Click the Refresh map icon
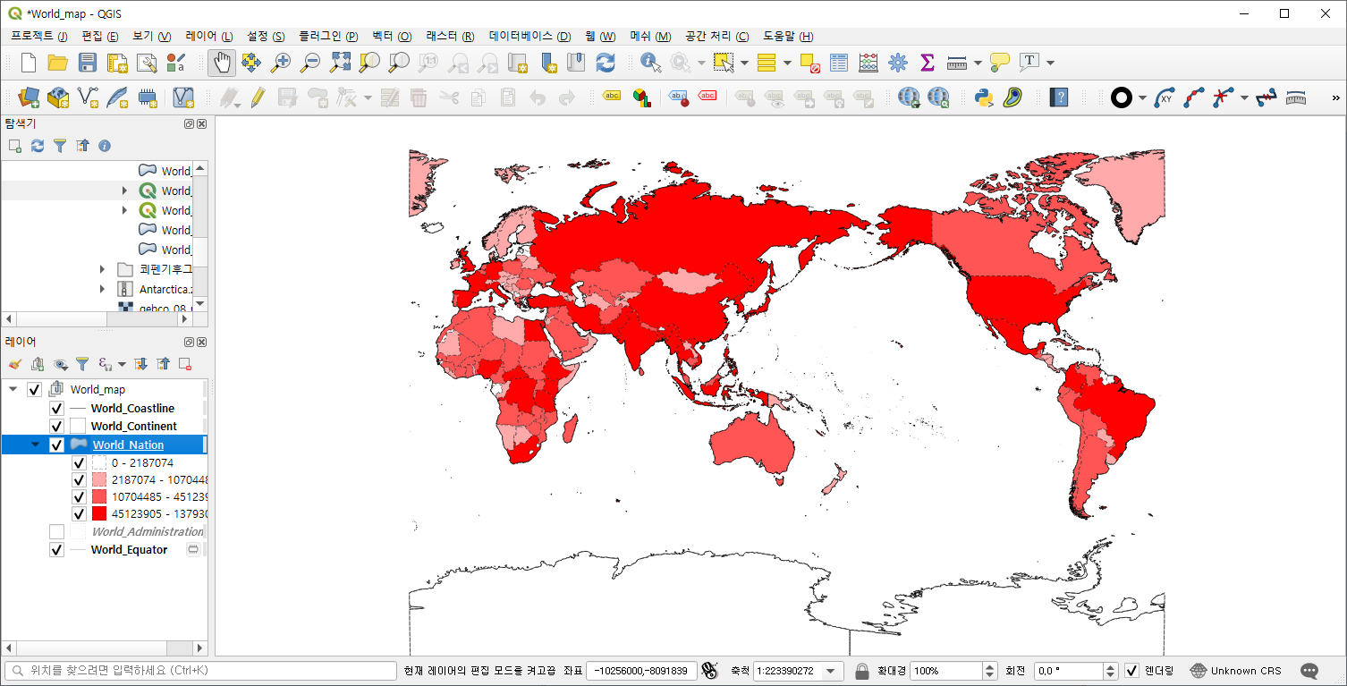This screenshot has width=1347, height=686. point(606,63)
